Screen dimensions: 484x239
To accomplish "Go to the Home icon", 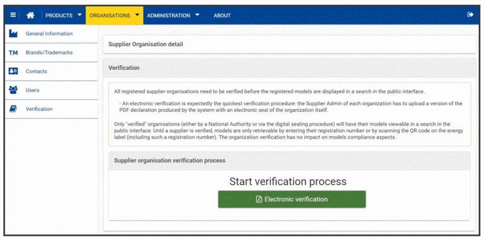I will click(30, 15).
